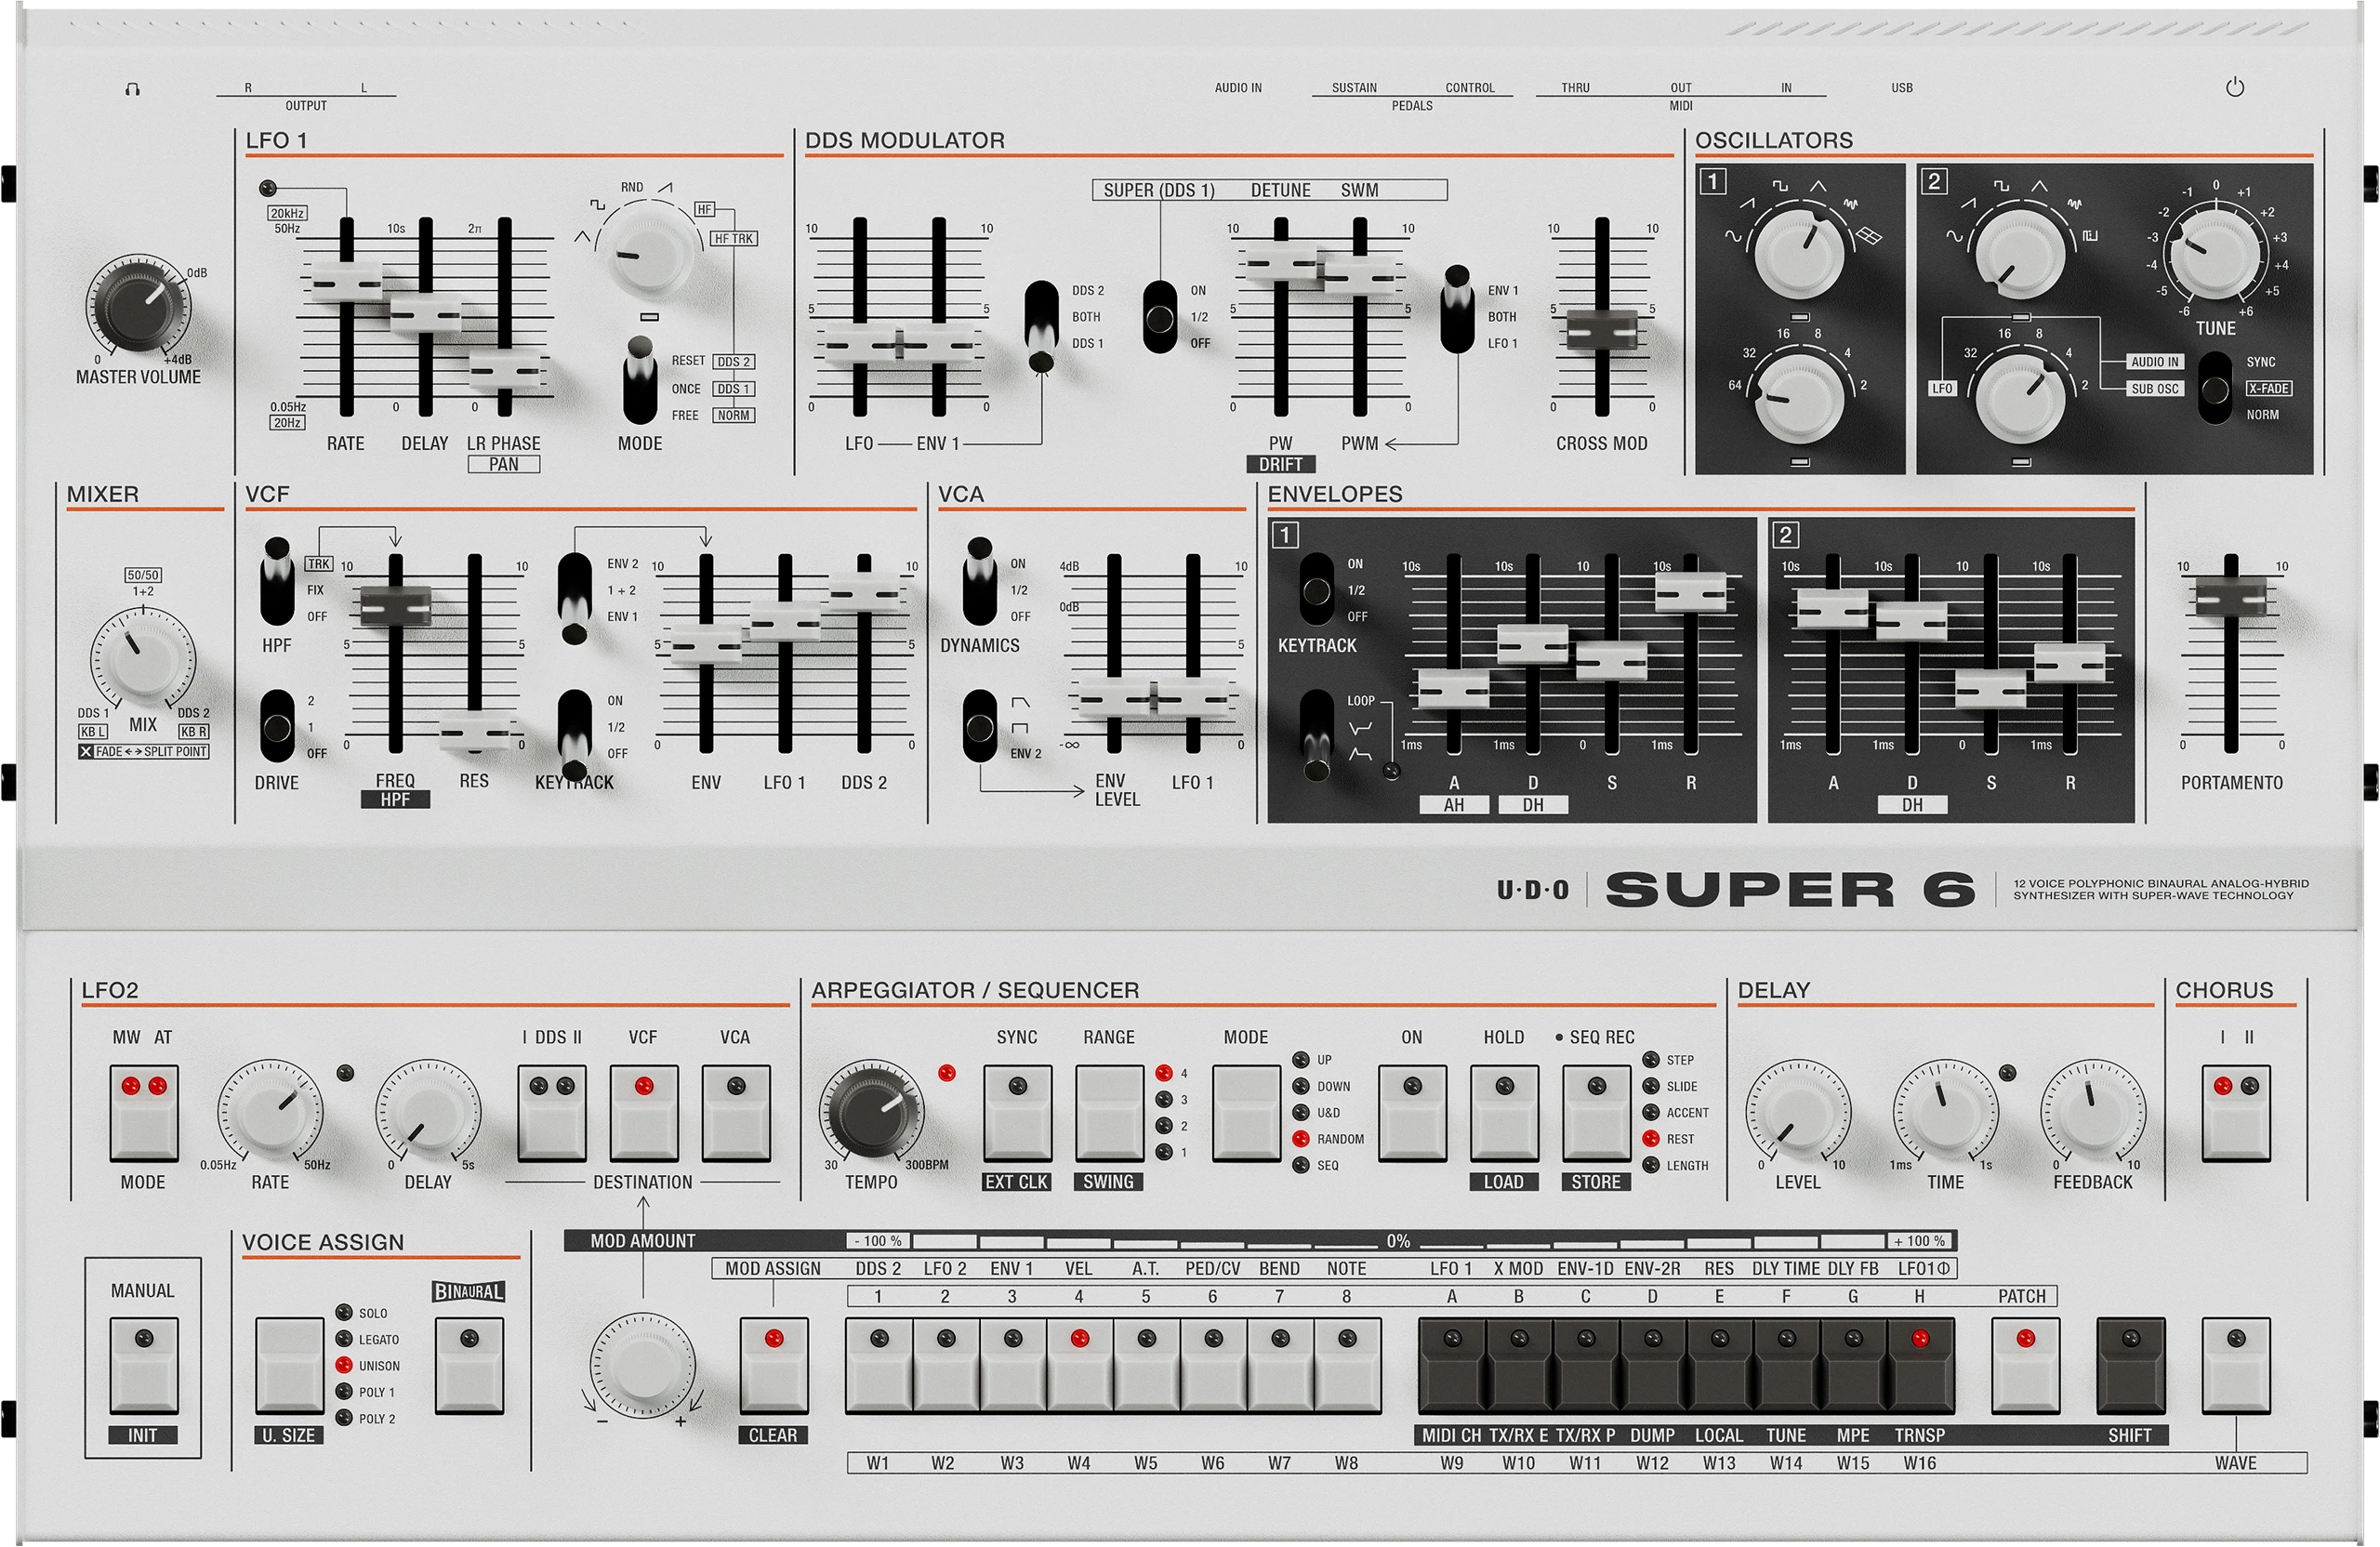This screenshot has width=2380, height=1547.
Task: Flip the VCA DYNAMICS switch to OFF
Action: pyautogui.click(x=979, y=617)
